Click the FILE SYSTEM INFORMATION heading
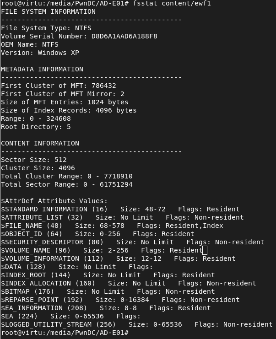The height and width of the screenshot is (339, 276). coord(48,11)
